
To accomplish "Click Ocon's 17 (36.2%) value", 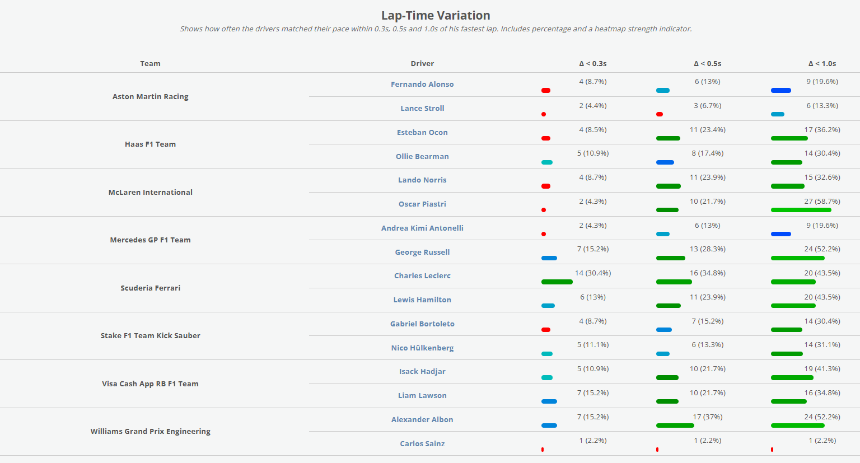I will click(x=822, y=129).
